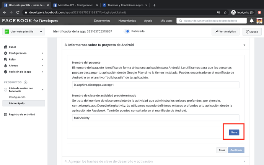The image size is (264, 165).
Task: Open Registro de actividad
Action: click(22, 114)
